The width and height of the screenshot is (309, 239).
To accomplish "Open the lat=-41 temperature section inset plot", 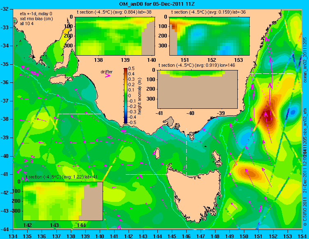I will (x=63, y=201).
